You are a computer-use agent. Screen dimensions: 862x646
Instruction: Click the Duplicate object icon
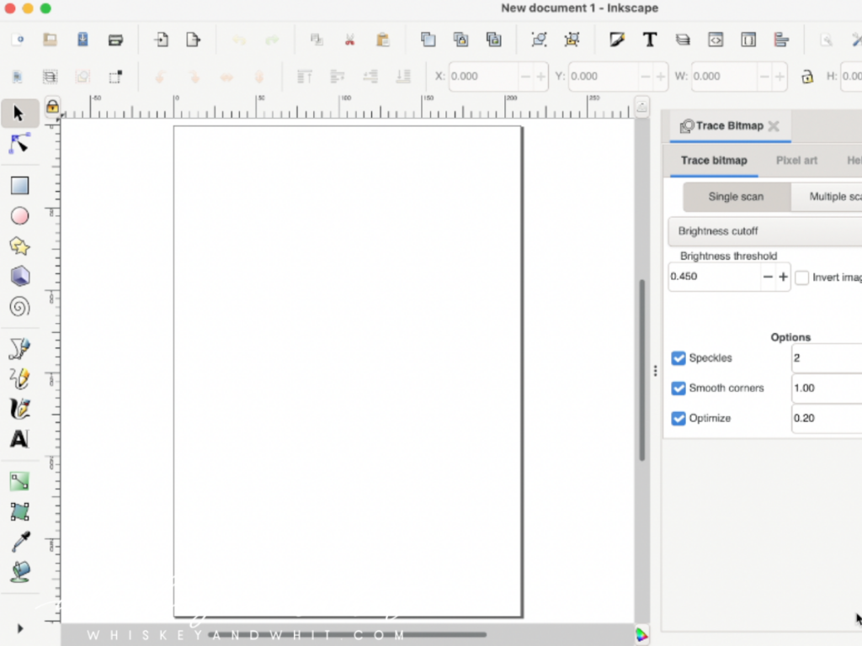pyautogui.click(x=428, y=40)
